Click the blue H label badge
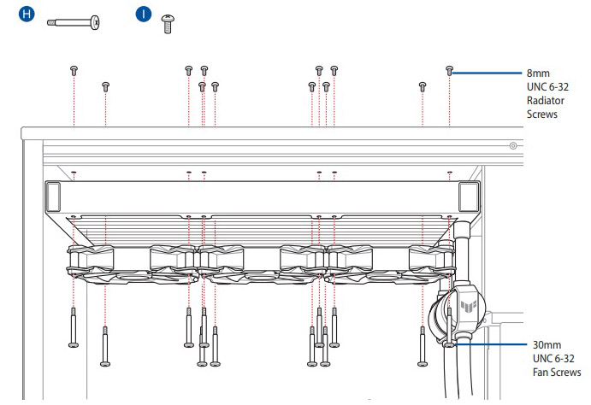This screenshot has height=405, width=591. [28, 16]
